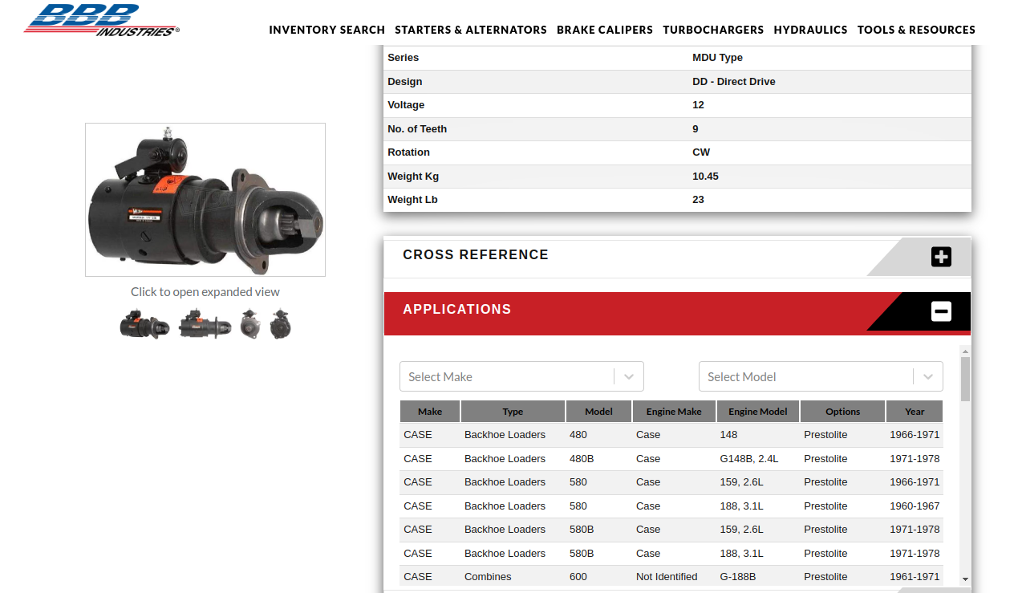Viewport: 1018px width, 593px height.
Task: Click 'Click to open expanded view' text
Action: pyautogui.click(x=205, y=292)
